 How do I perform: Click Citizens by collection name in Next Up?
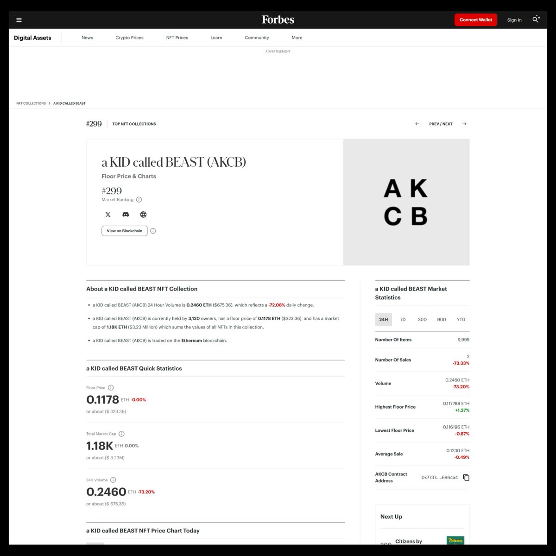tap(409, 541)
